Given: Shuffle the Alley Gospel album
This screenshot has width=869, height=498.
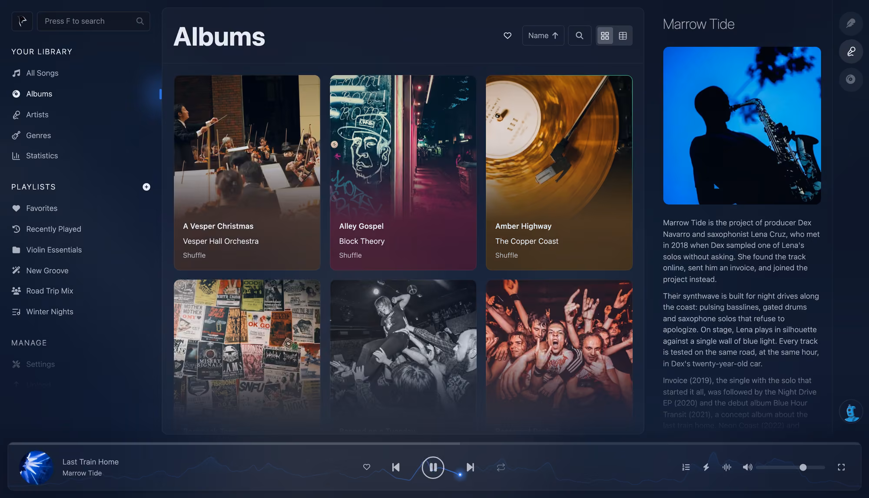Looking at the screenshot, I should [x=350, y=255].
